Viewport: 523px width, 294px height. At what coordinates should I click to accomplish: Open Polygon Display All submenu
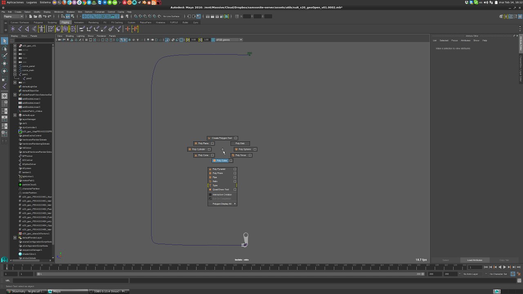[x=222, y=204]
